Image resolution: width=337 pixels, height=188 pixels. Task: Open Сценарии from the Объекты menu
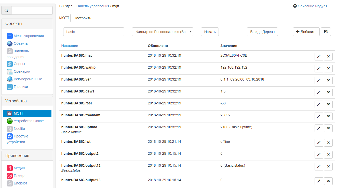pyautogui.click(x=22, y=71)
